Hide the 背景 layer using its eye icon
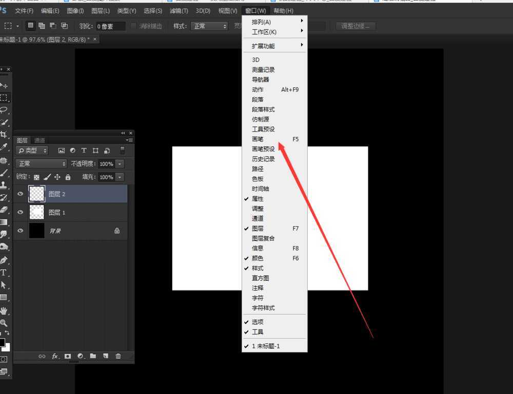 tap(21, 230)
